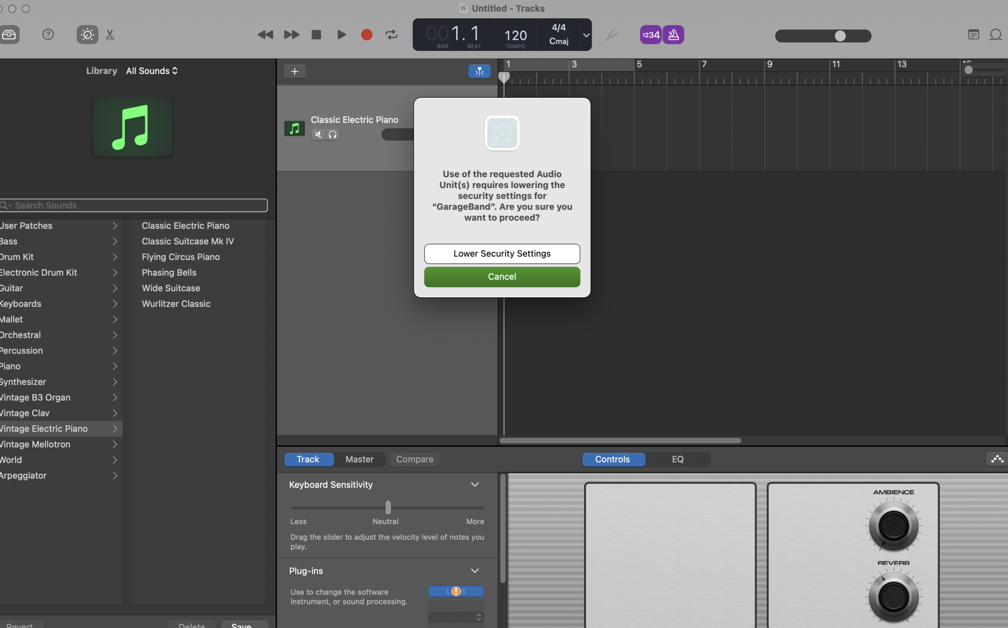1008x628 pixels.
Task: Open the scissors Editors icon
Action: [110, 35]
